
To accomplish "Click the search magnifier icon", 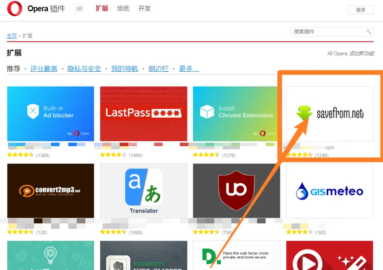I will (x=369, y=32).
